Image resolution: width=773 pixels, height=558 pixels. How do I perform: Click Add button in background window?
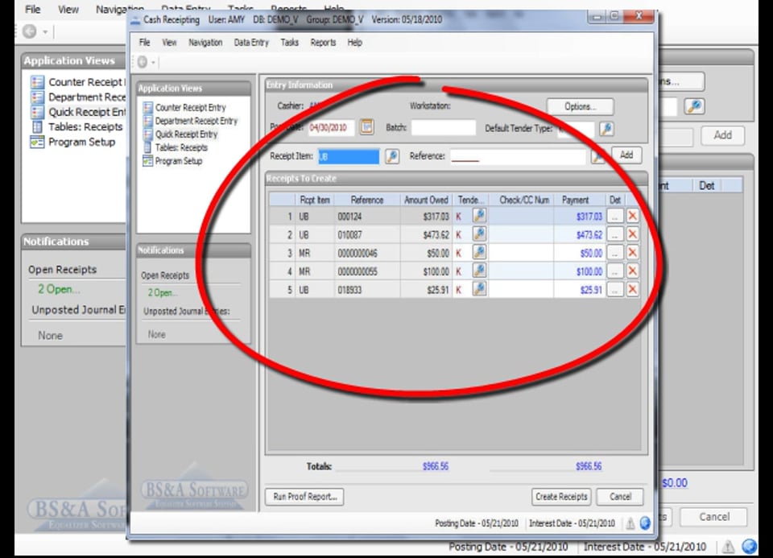point(723,135)
